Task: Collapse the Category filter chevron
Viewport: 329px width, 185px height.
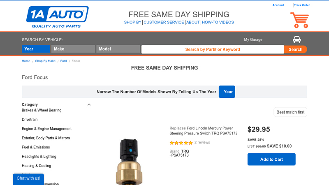Action: click(89, 104)
